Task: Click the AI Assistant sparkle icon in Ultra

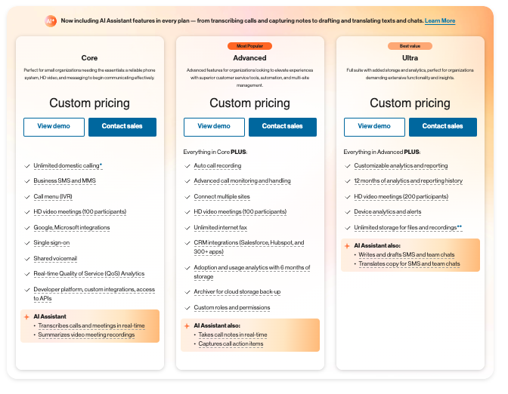Action: [x=347, y=246]
